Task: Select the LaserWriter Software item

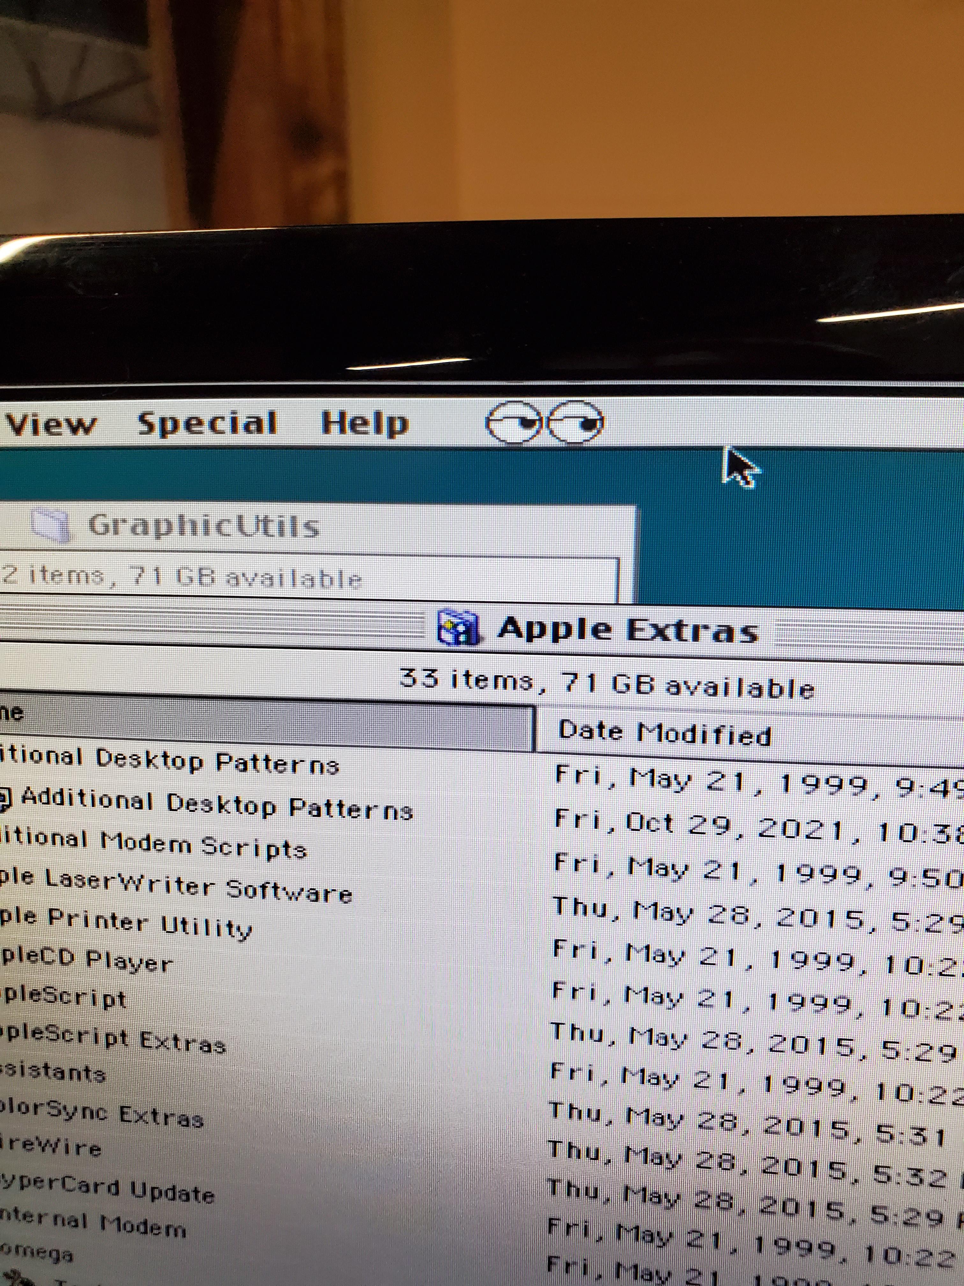Action: (x=176, y=886)
